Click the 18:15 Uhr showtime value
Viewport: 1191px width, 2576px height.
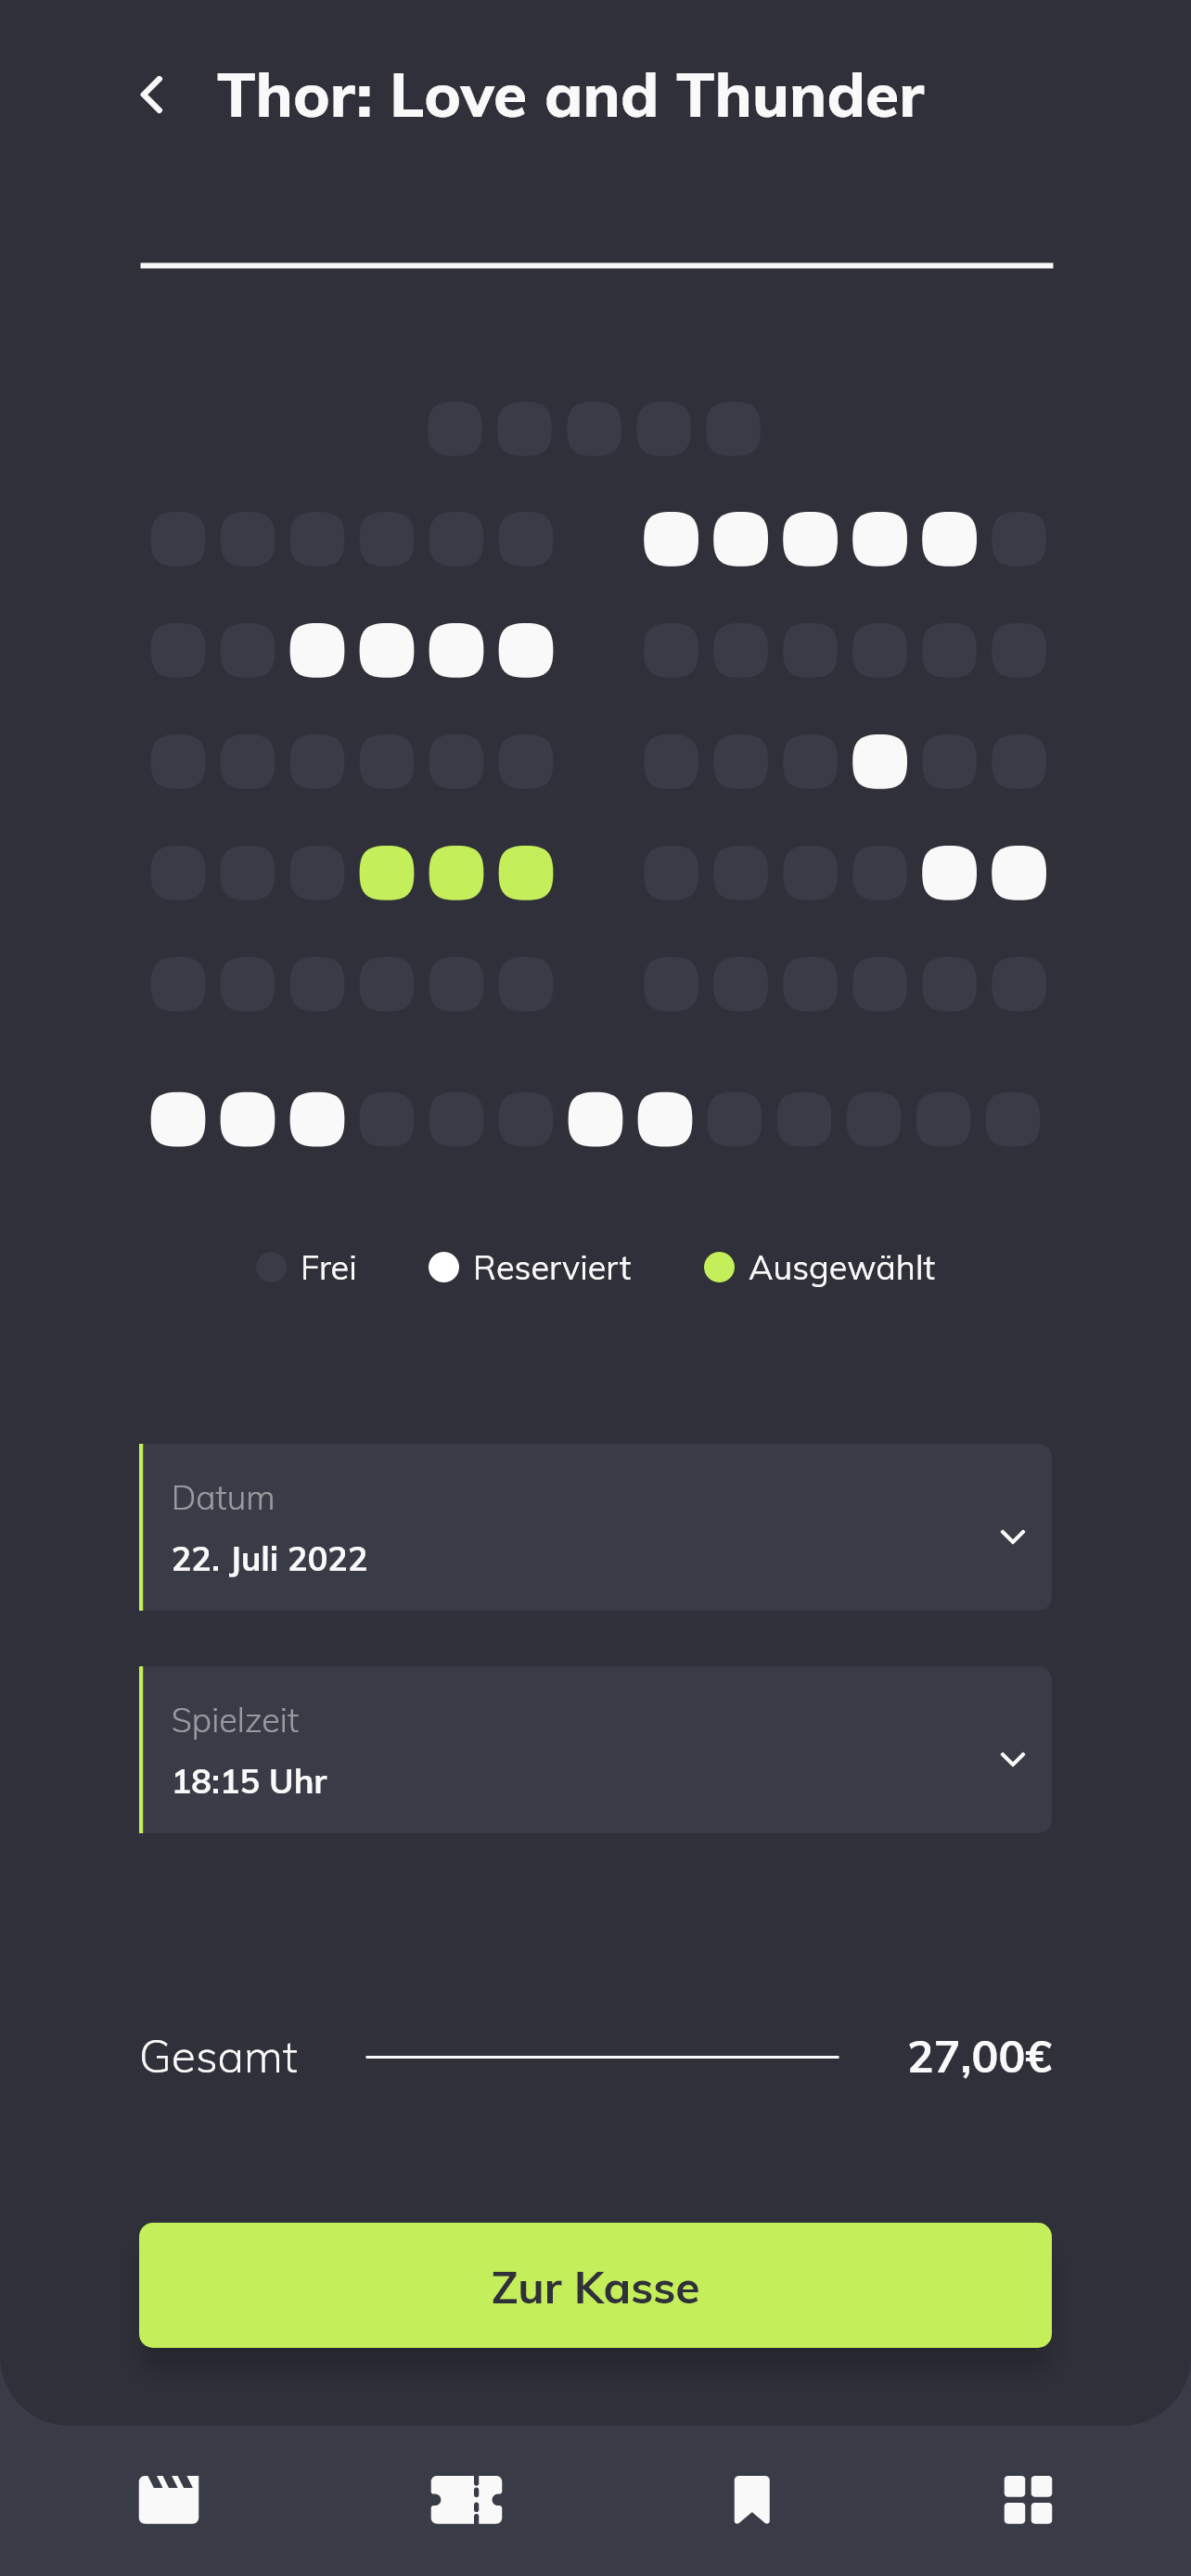pos(250,1781)
